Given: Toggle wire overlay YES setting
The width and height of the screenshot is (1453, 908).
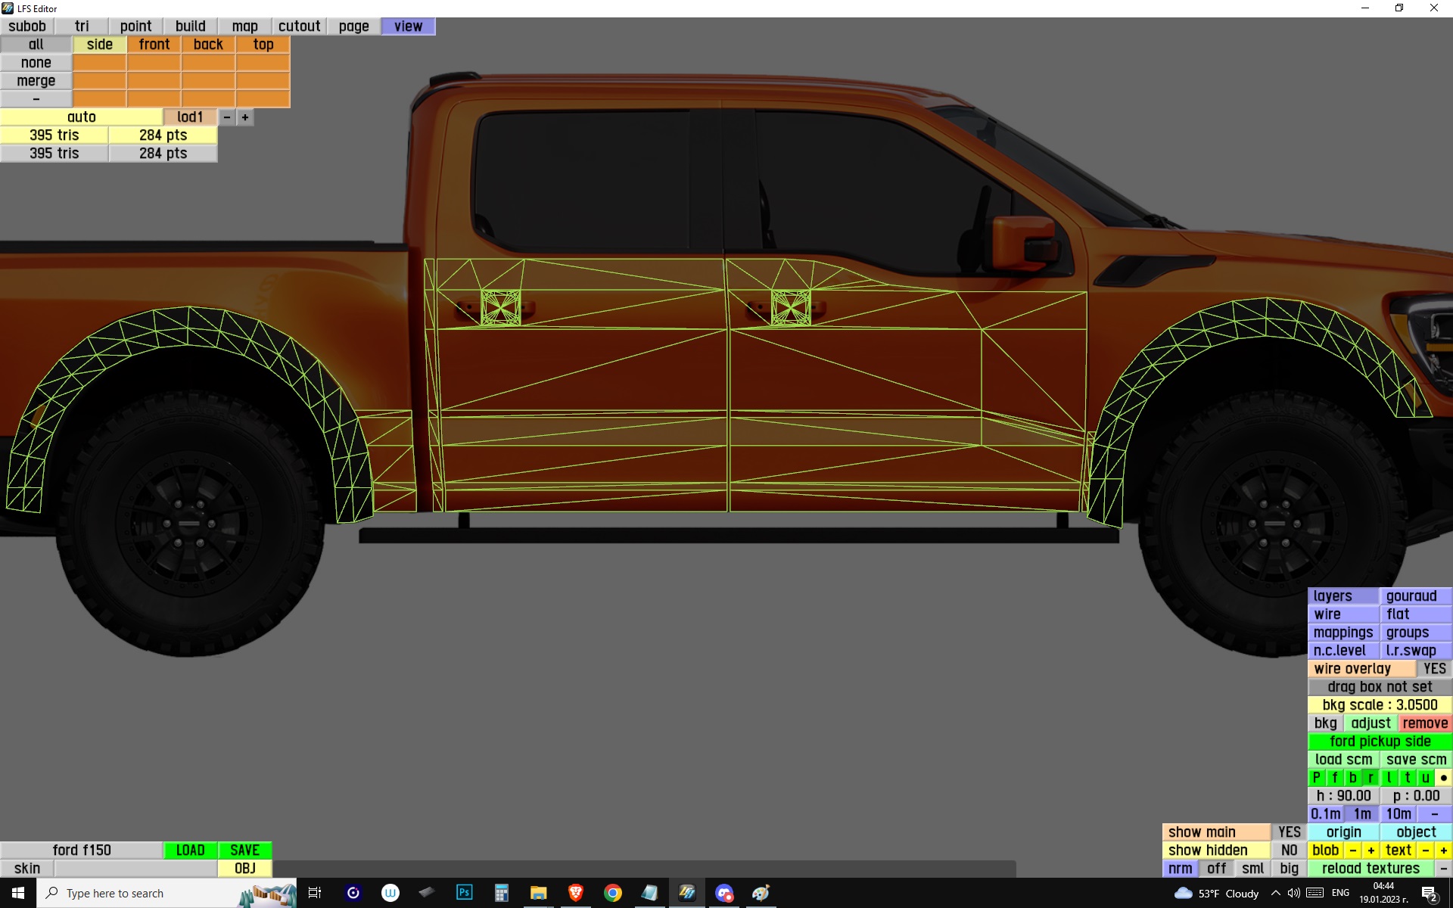Looking at the screenshot, I should (x=1433, y=669).
